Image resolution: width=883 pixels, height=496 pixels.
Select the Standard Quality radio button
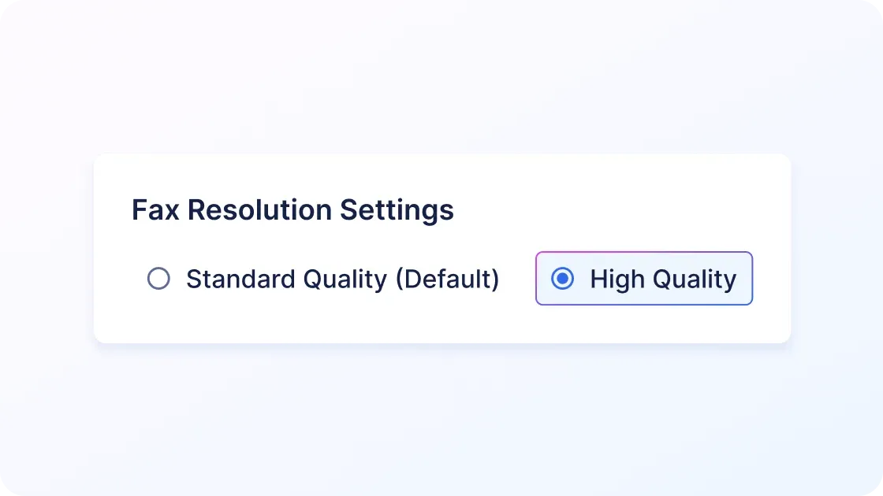158,279
